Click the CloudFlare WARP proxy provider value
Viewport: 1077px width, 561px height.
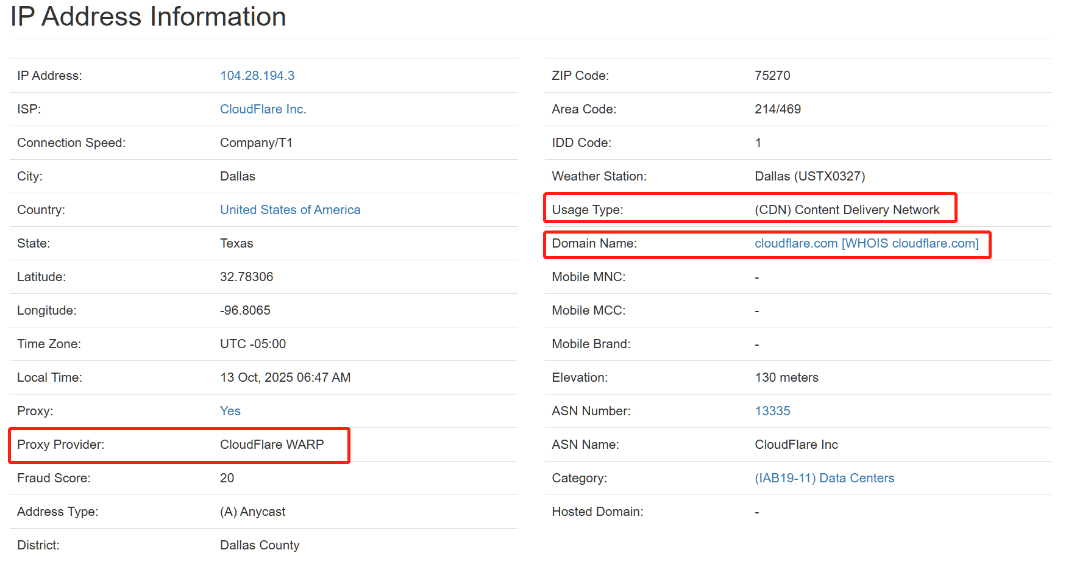point(272,445)
